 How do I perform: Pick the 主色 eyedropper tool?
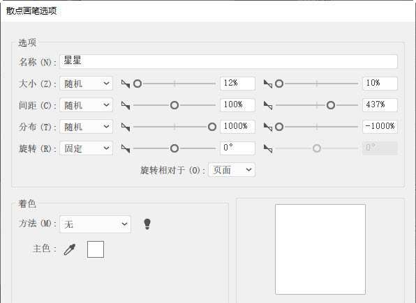point(70,249)
